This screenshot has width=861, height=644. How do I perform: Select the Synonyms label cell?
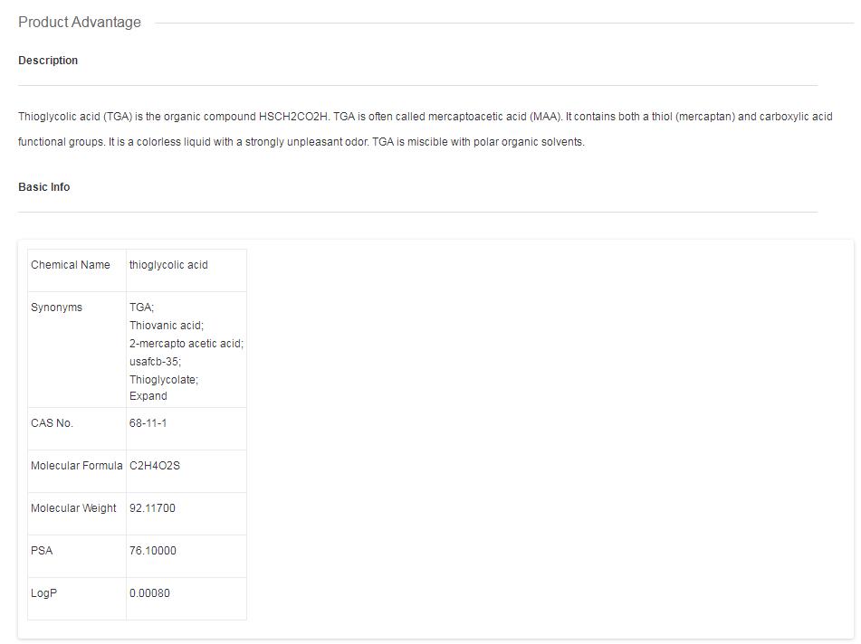[x=56, y=308]
